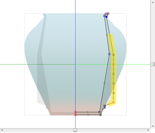Select the upper red node on the blue vertical axis
The height and width of the screenshot is (133, 155).
pos(75,112)
